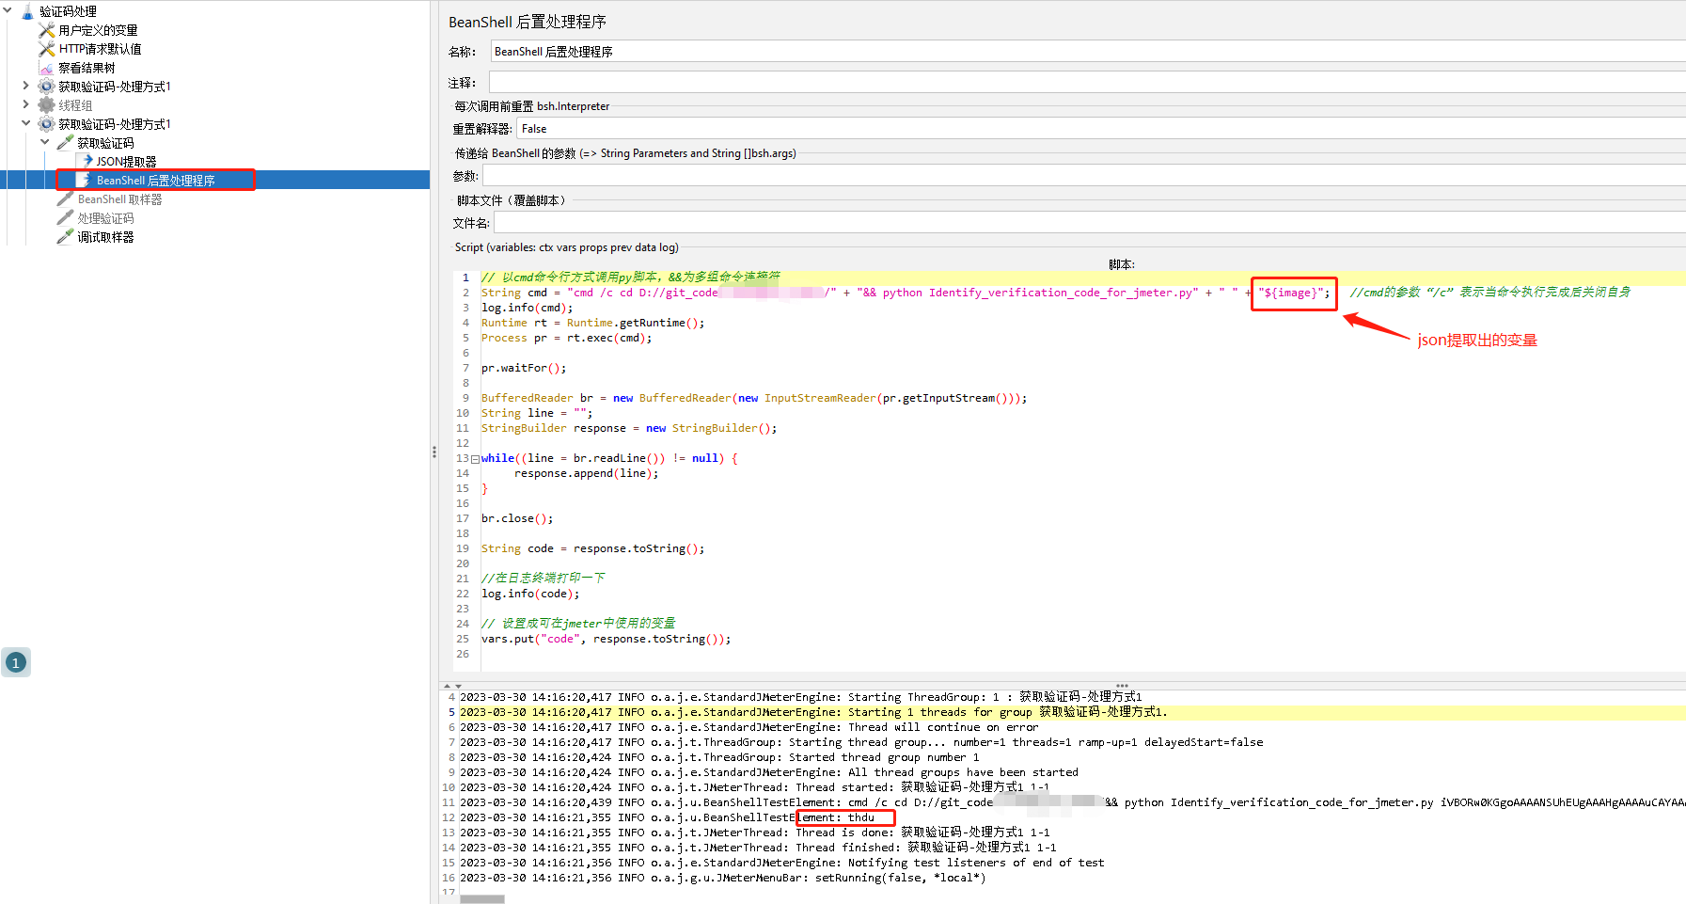Screen dimensions: 1686x904
Task: Click the log.info(code); script line
Action: pos(530,594)
